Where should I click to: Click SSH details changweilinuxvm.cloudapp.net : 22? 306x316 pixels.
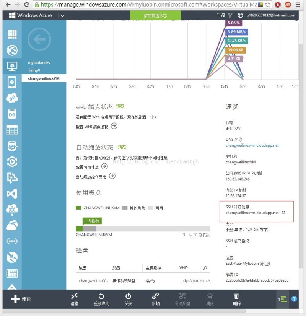pos(256,213)
